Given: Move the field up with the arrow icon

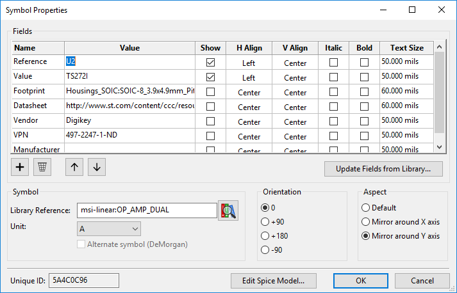Looking at the screenshot, I should coord(74,167).
